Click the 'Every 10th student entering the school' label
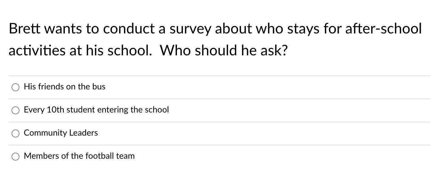This screenshot has height=180, width=439. coord(96,110)
